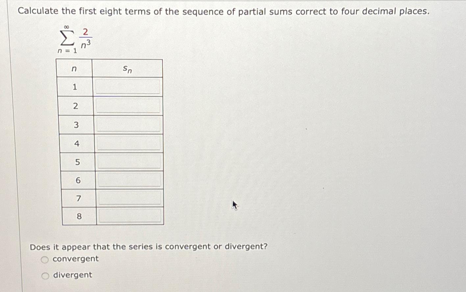Viewport: 466px width, 292px height.
Task: Click the table cell showing n equals 4
Action: [76, 143]
